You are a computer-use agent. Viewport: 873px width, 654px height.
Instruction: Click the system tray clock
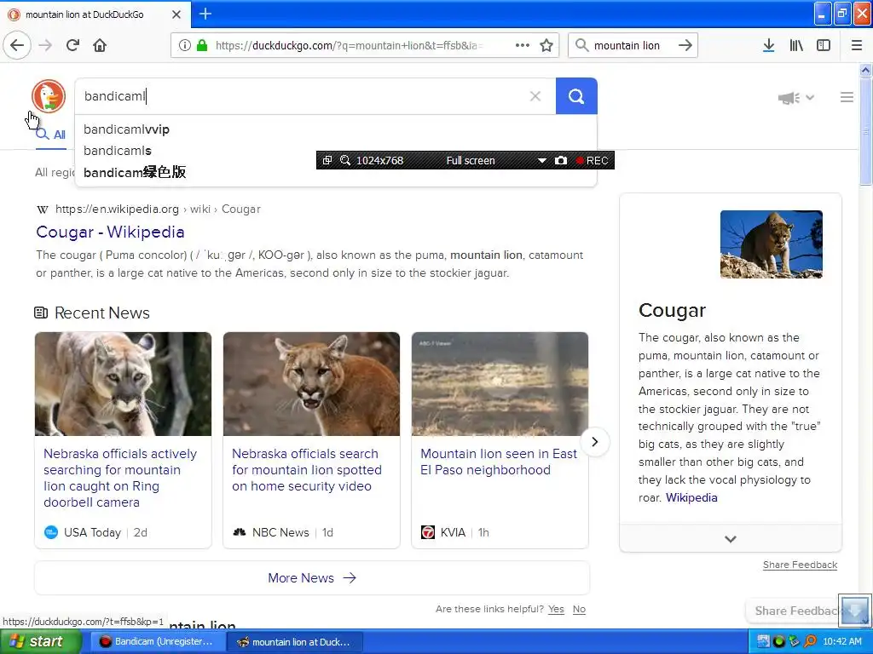click(x=841, y=642)
